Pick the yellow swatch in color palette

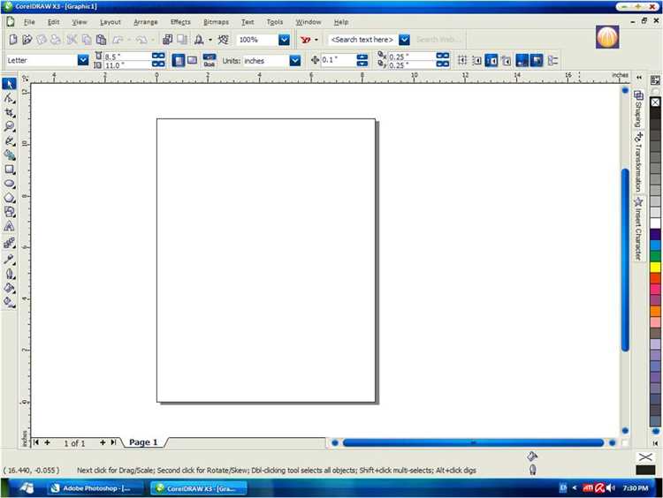pos(655,267)
